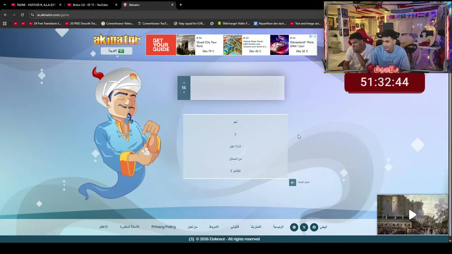Go forward in browser history

tap(14, 15)
